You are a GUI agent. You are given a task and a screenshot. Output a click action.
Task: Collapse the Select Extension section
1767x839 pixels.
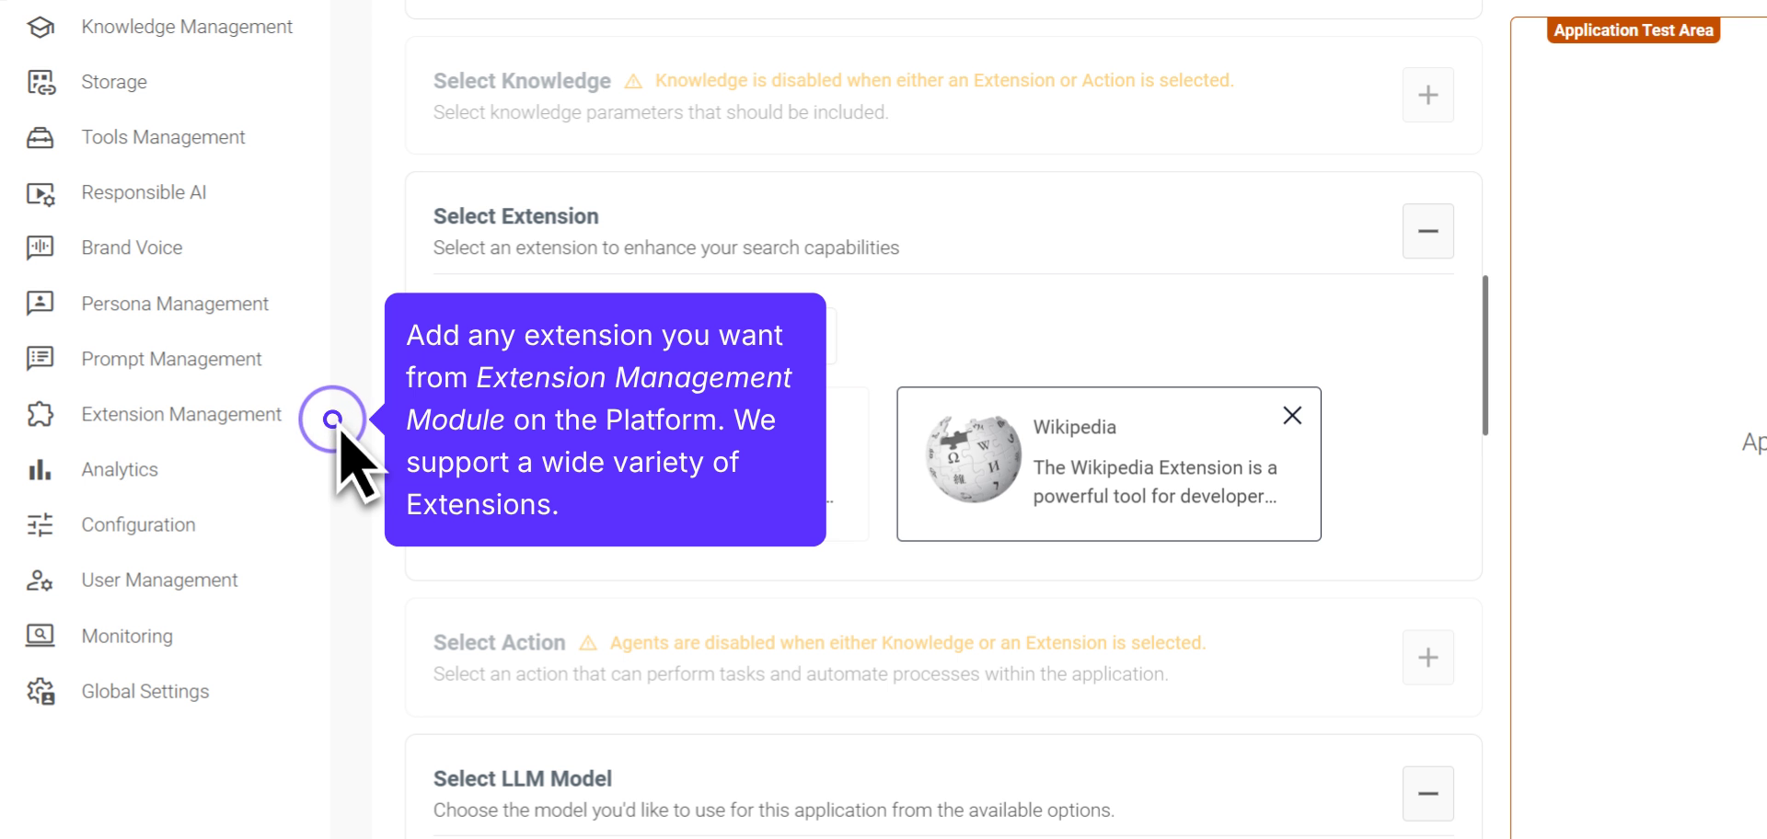tap(1427, 231)
